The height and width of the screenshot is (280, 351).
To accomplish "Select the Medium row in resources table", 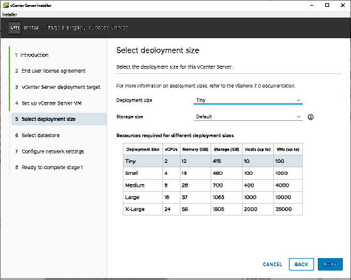I will pos(212,185).
